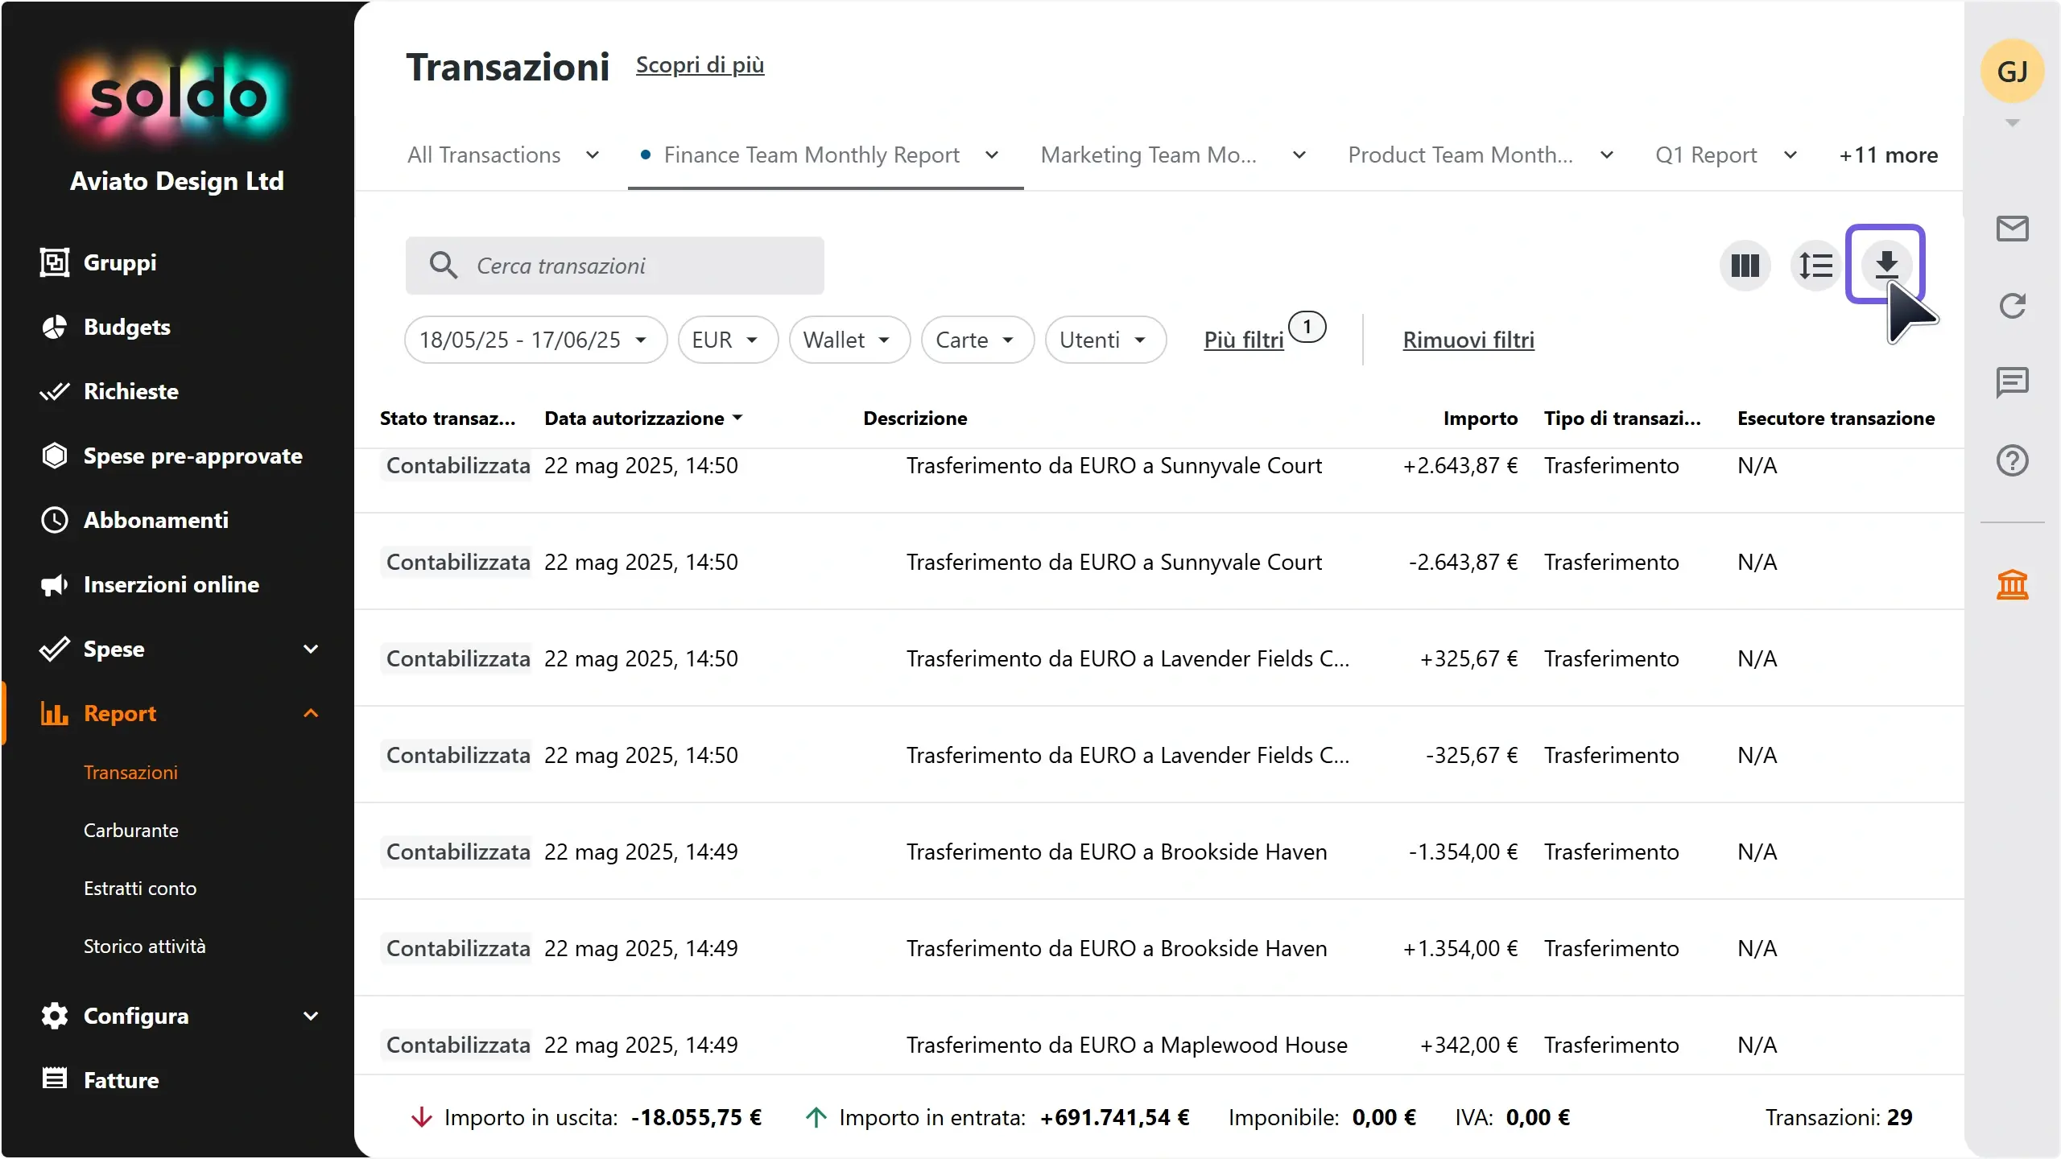Open Estratti conto under Report
Image resolution: width=2061 pixels, height=1159 pixels.
140,888
